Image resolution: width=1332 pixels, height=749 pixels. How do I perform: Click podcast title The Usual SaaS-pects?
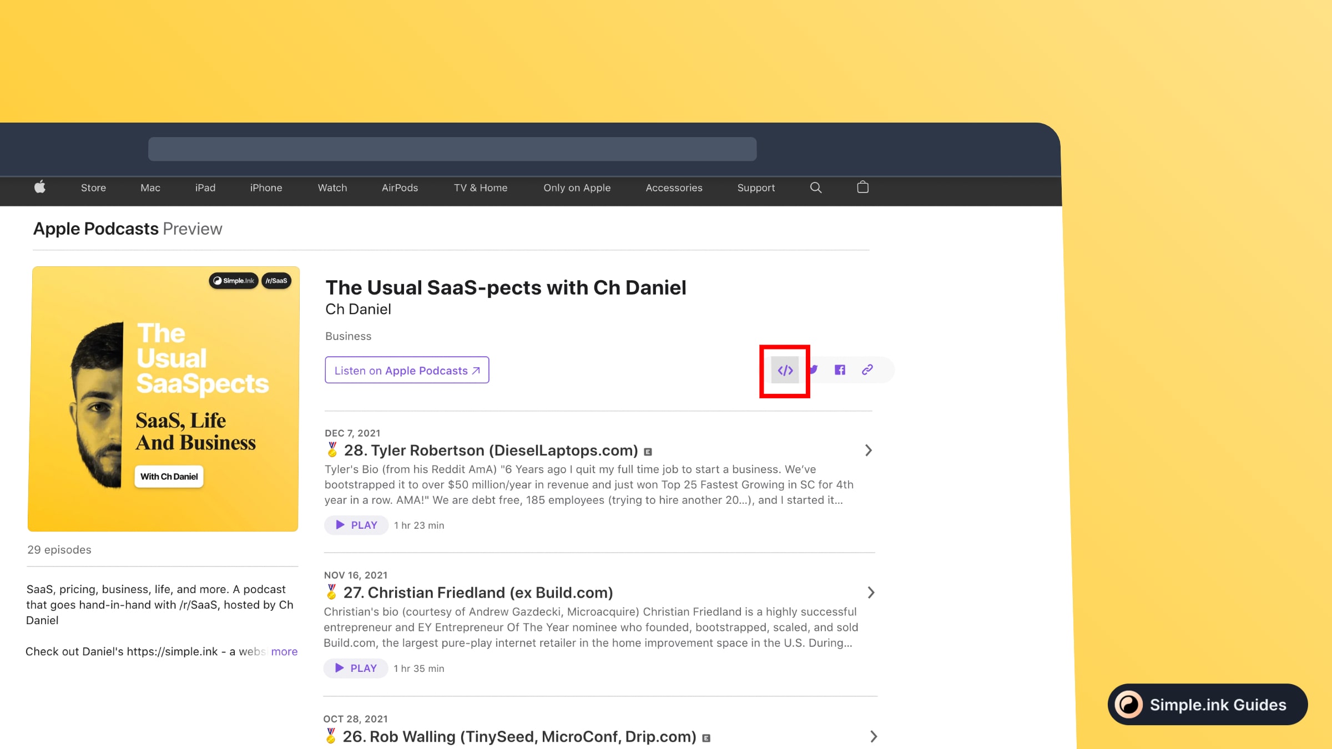(x=506, y=287)
